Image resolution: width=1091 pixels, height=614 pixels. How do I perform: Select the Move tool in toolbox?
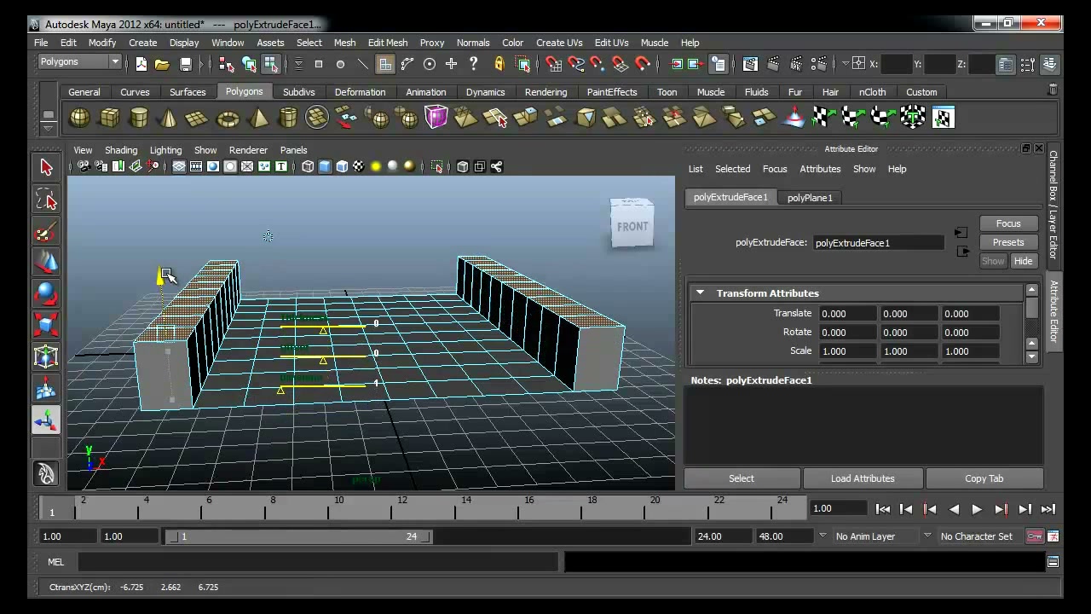[x=46, y=262]
